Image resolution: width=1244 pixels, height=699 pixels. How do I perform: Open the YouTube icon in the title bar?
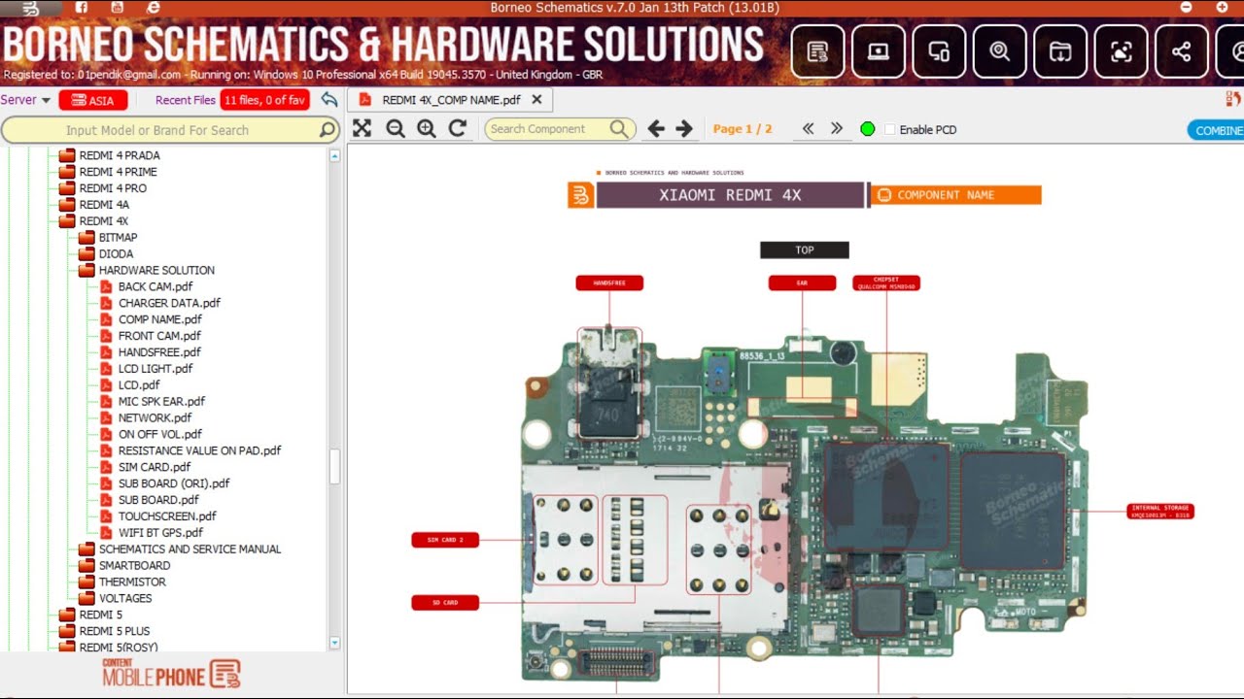click(x=118, y=8)
